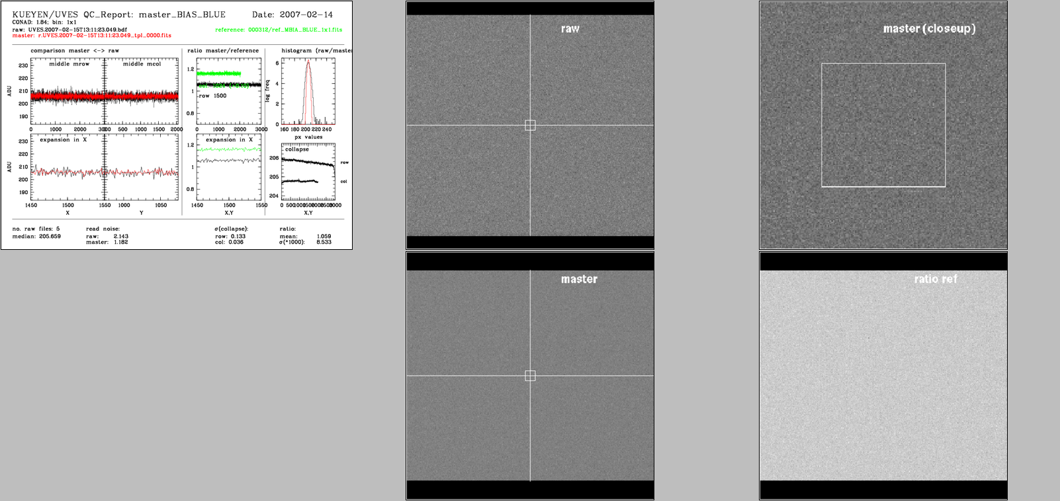Image resolution: width=1060 pixels, height=501 pixels.
Task: Click the small center square in master image
Action: 530,376
